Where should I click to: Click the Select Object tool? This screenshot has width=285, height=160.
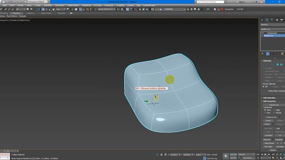point(28,9)
